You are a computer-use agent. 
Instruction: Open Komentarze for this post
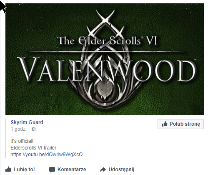coord(72,170)
